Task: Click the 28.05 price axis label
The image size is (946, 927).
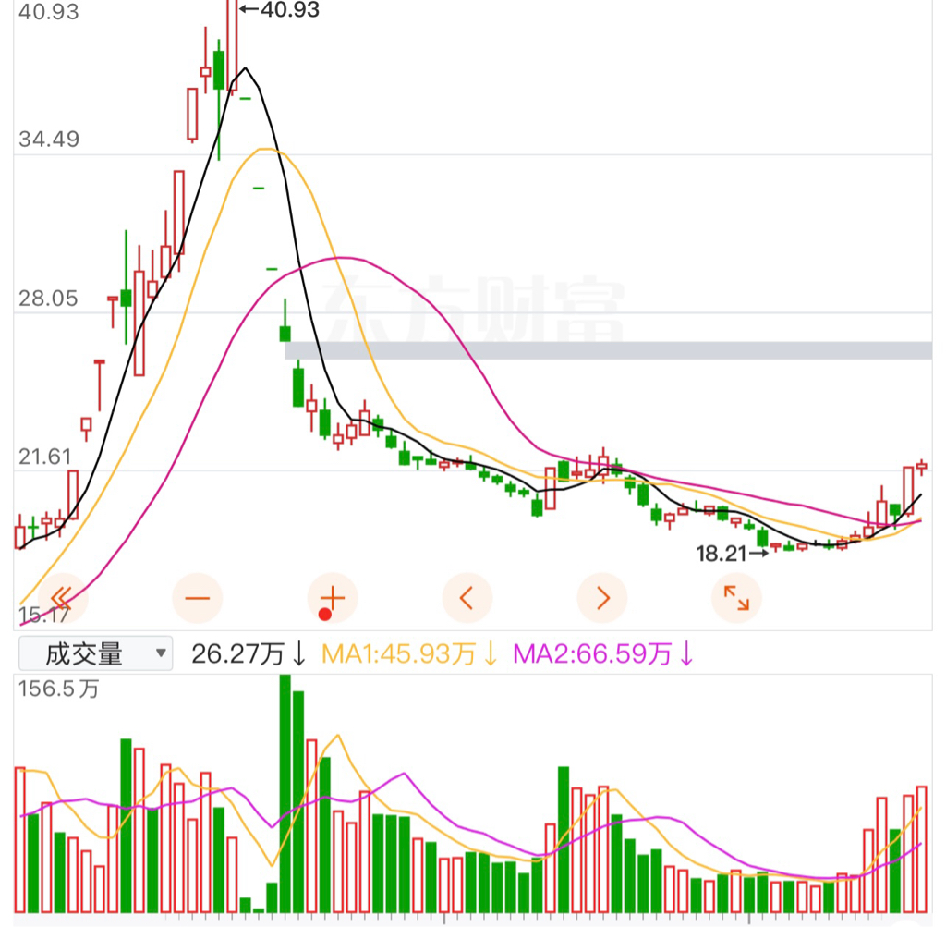Action: 48,299
